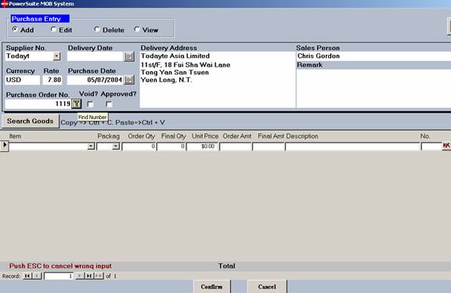
Task: Click the Purchase Order No. field 1119
Action: [38, 104]
